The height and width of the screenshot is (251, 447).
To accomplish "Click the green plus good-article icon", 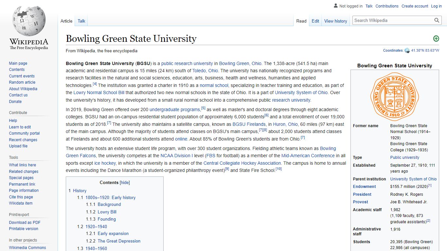I will (436, 39).
